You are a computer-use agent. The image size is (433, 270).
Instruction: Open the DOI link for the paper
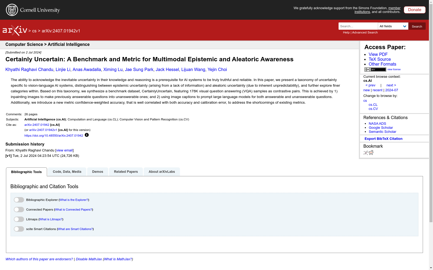(54, 136)
